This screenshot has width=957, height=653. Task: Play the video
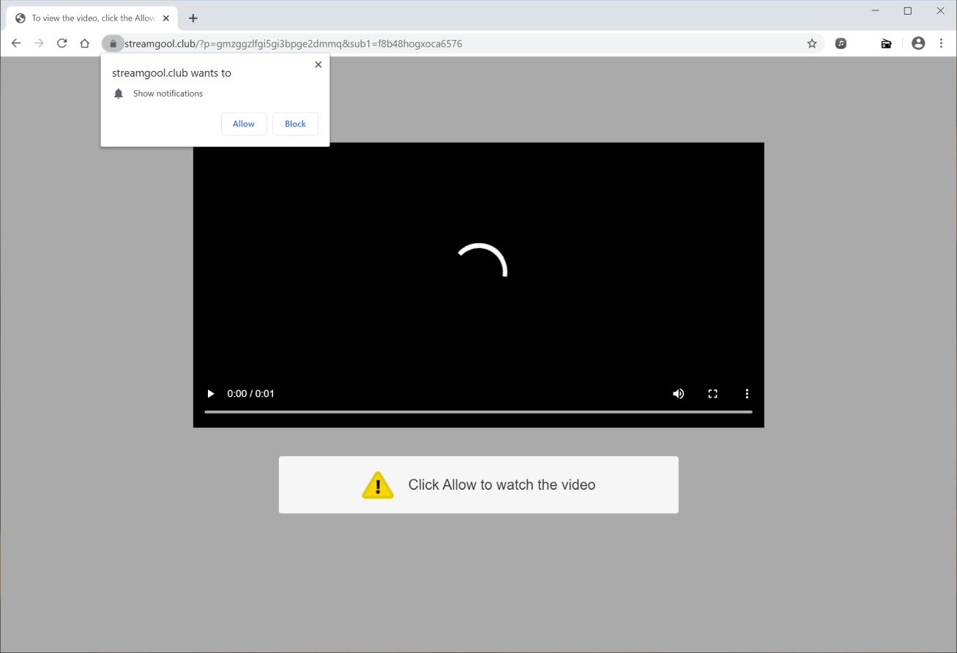click(x=211, y=394)
